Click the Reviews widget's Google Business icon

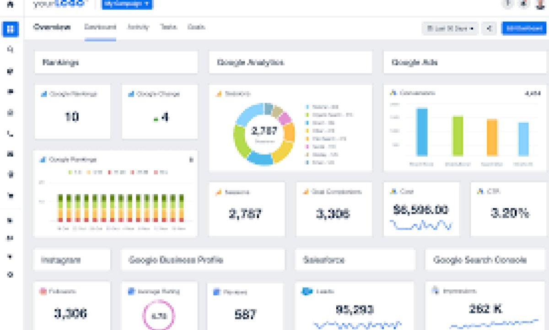click(216, 291)
